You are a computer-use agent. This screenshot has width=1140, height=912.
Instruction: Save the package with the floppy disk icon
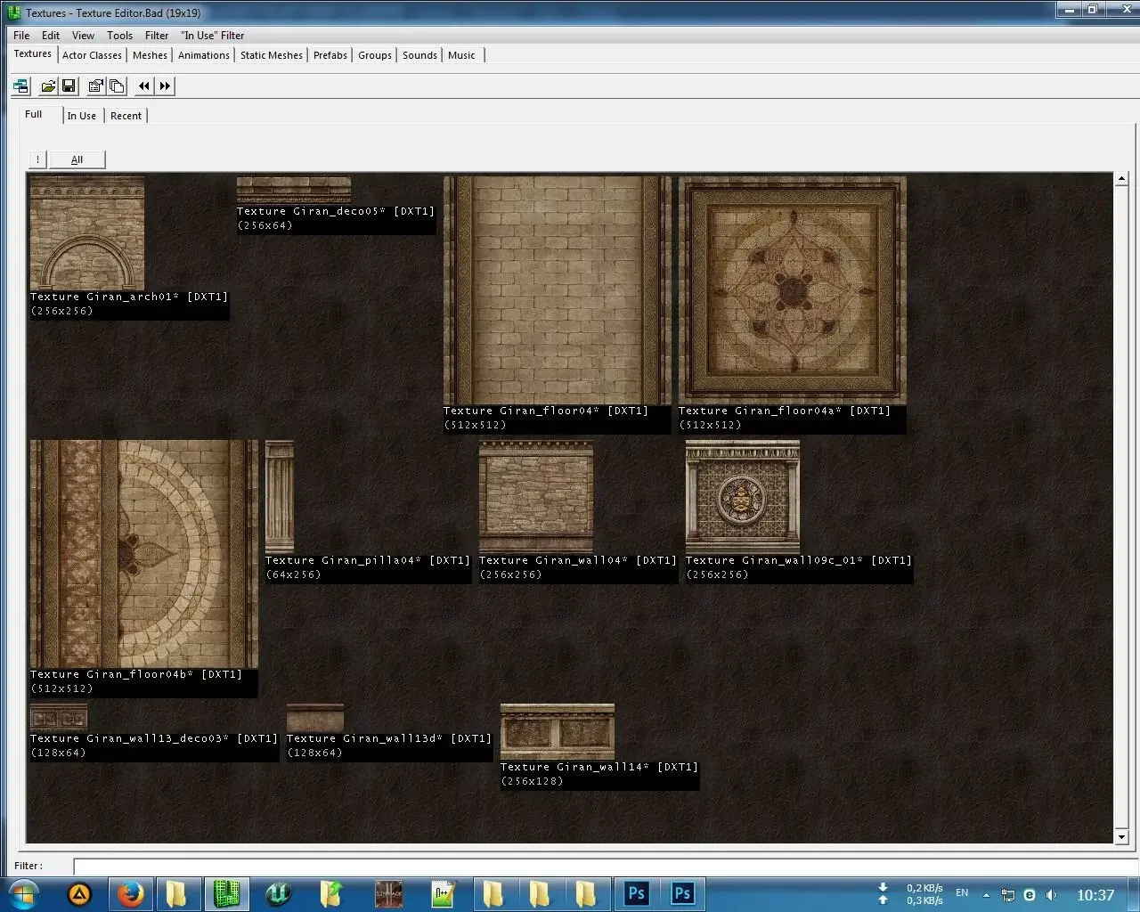pyautogui.click(x=68, y=86)
